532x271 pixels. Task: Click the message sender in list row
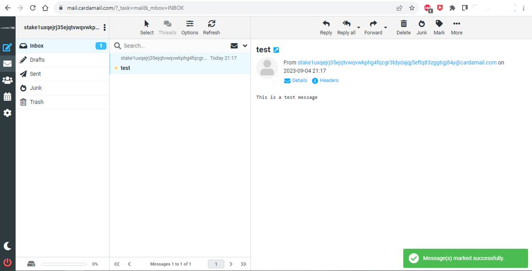[x=164, y=58]
